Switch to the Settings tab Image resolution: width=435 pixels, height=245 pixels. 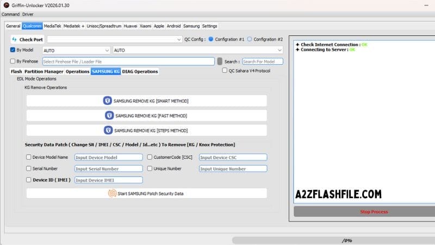[210, 26]
